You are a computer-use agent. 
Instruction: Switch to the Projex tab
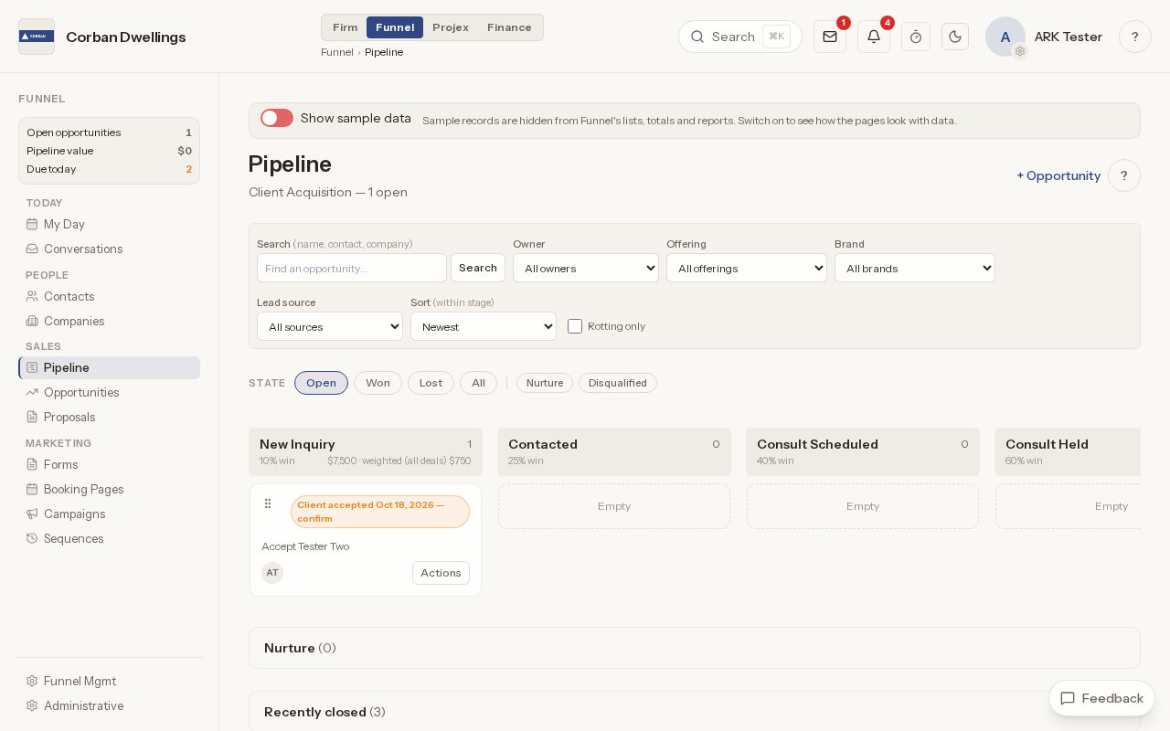[451, 27]
